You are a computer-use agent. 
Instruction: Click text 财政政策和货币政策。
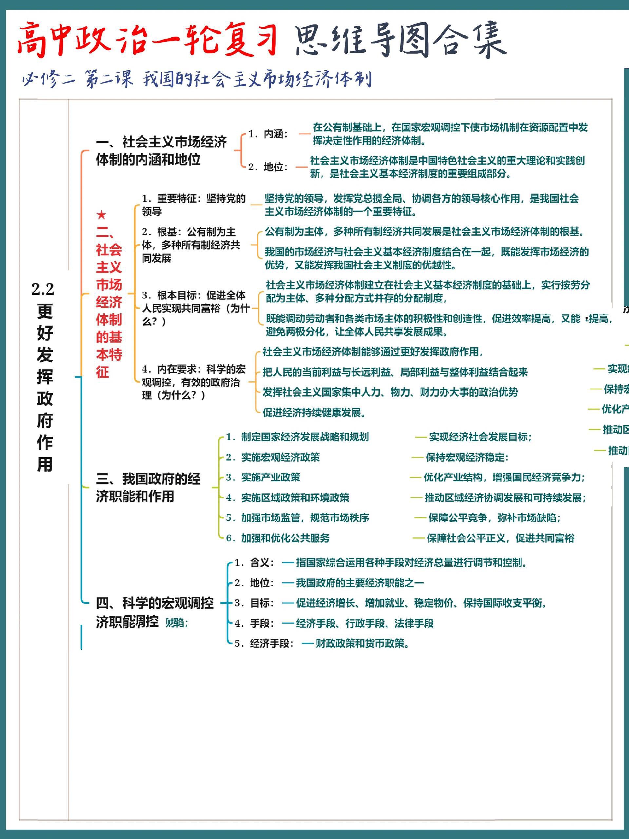tap(363, 643)
